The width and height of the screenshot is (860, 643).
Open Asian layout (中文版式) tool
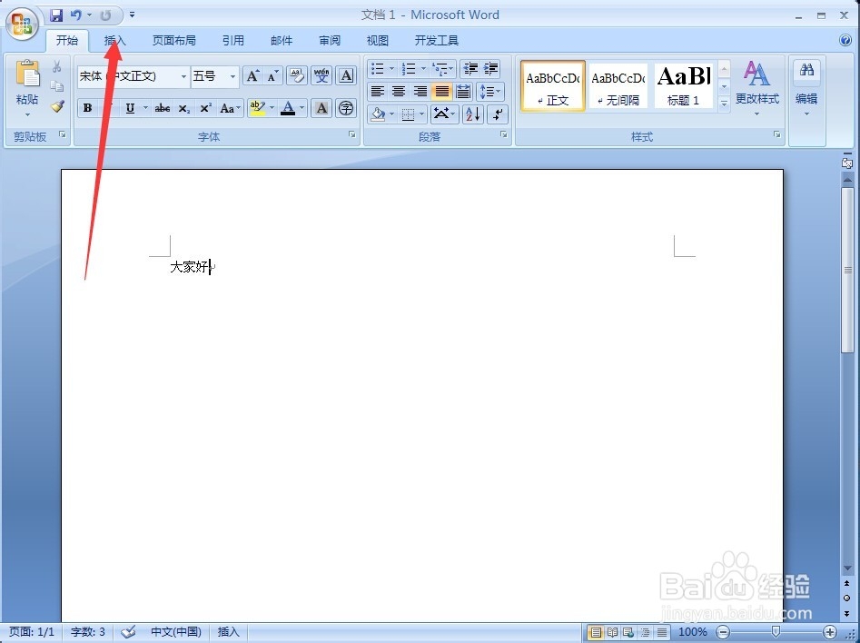pyautogui.click(x=444, y=114)
